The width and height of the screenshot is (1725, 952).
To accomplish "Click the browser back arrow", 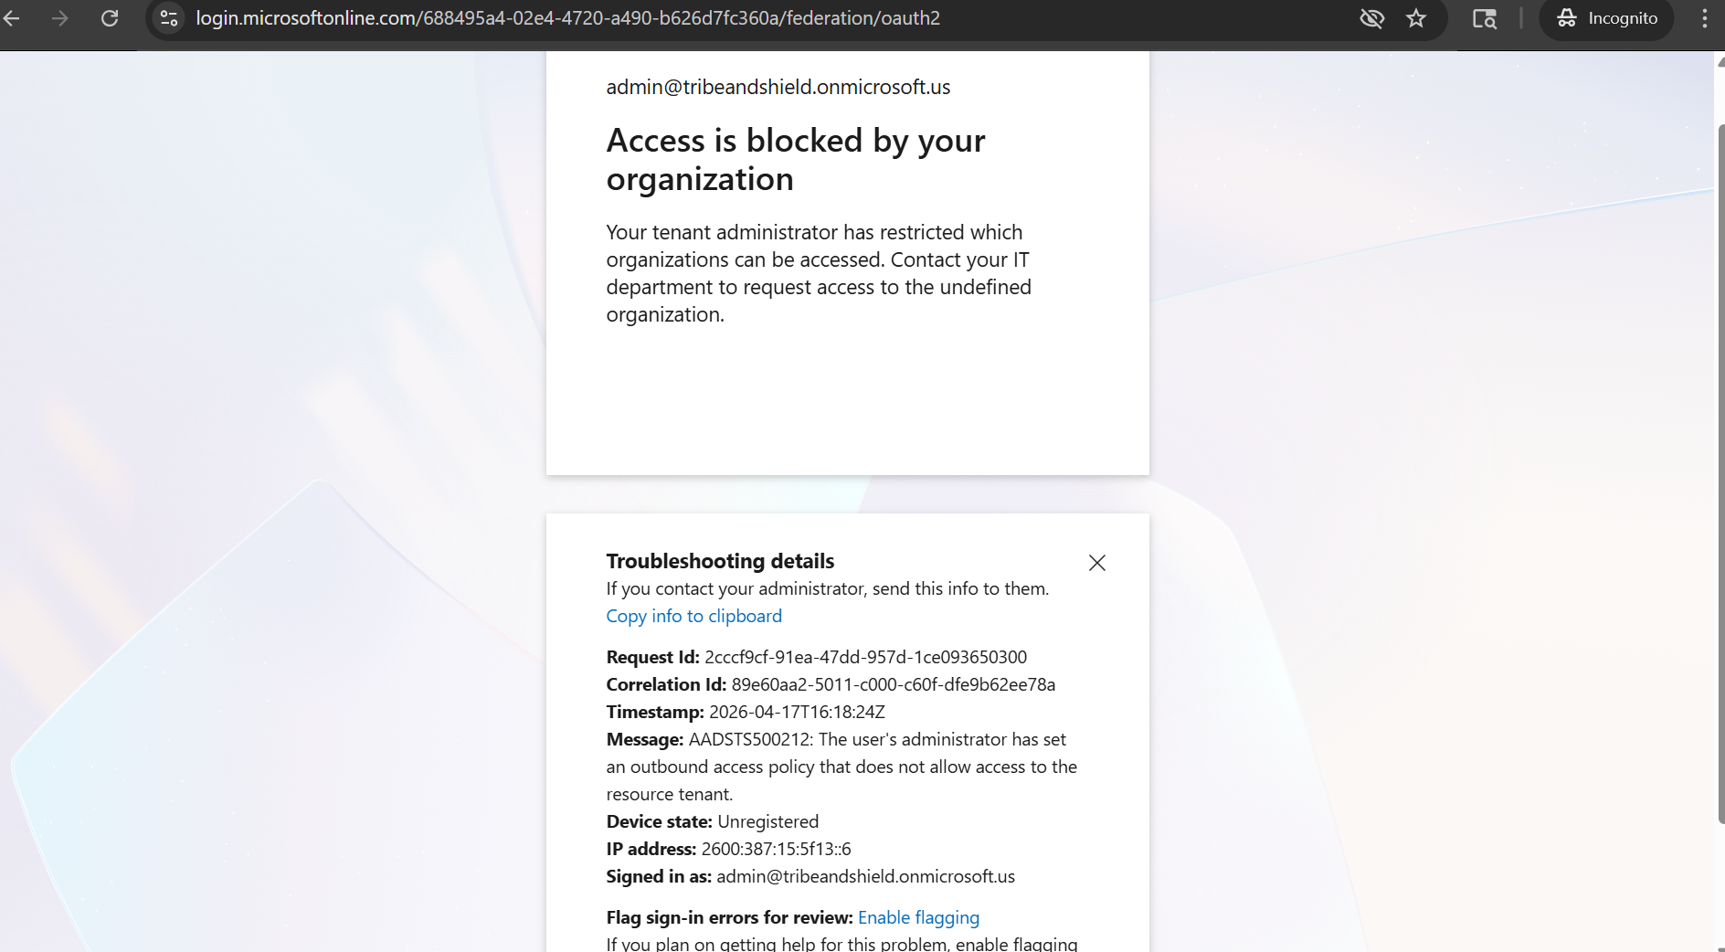I will pos(12,18).
